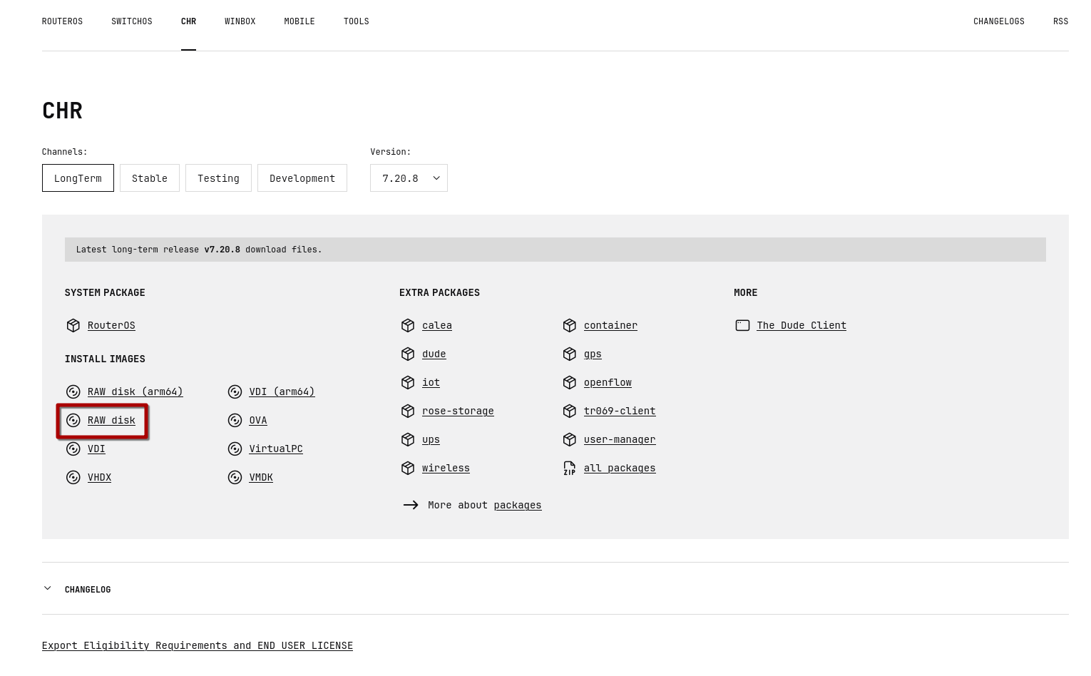Click the box icon beside wireless
The width and height of the screenshot is (1091, 676).
(x=408, y=468)
